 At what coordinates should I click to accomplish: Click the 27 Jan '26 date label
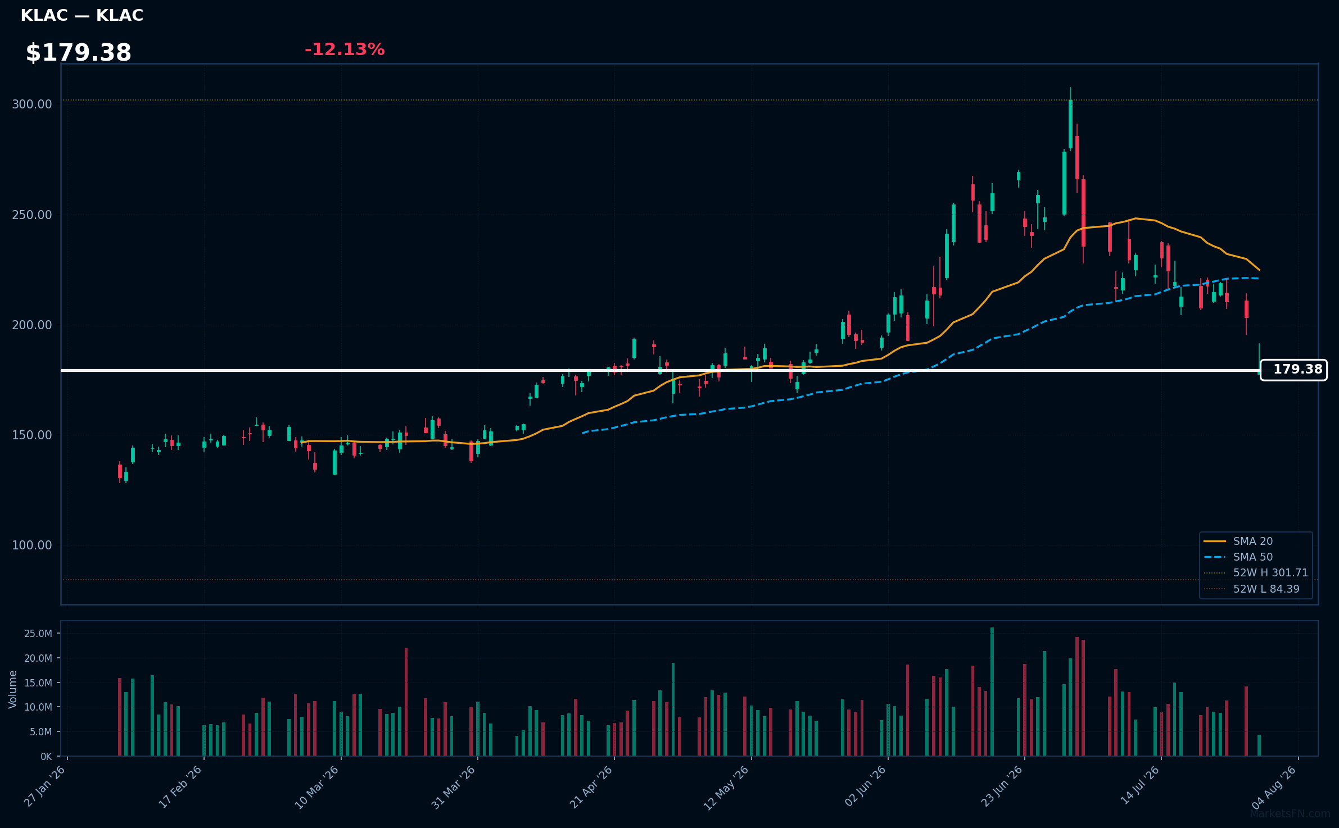[x=44, y=787]
